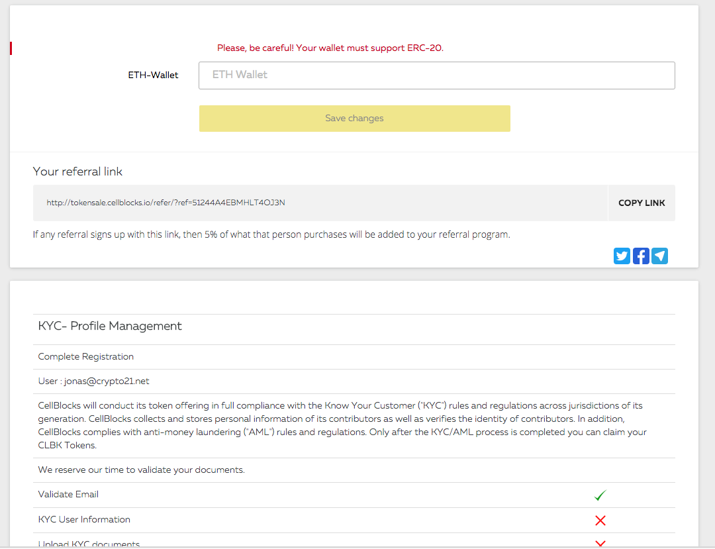This screenshot has height=549, width=715.
Task: Click the "Your referral link" heading
Action: (x=77, y=172)
